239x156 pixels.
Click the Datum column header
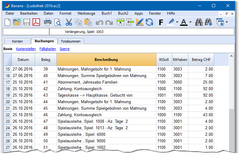(23, 60)
